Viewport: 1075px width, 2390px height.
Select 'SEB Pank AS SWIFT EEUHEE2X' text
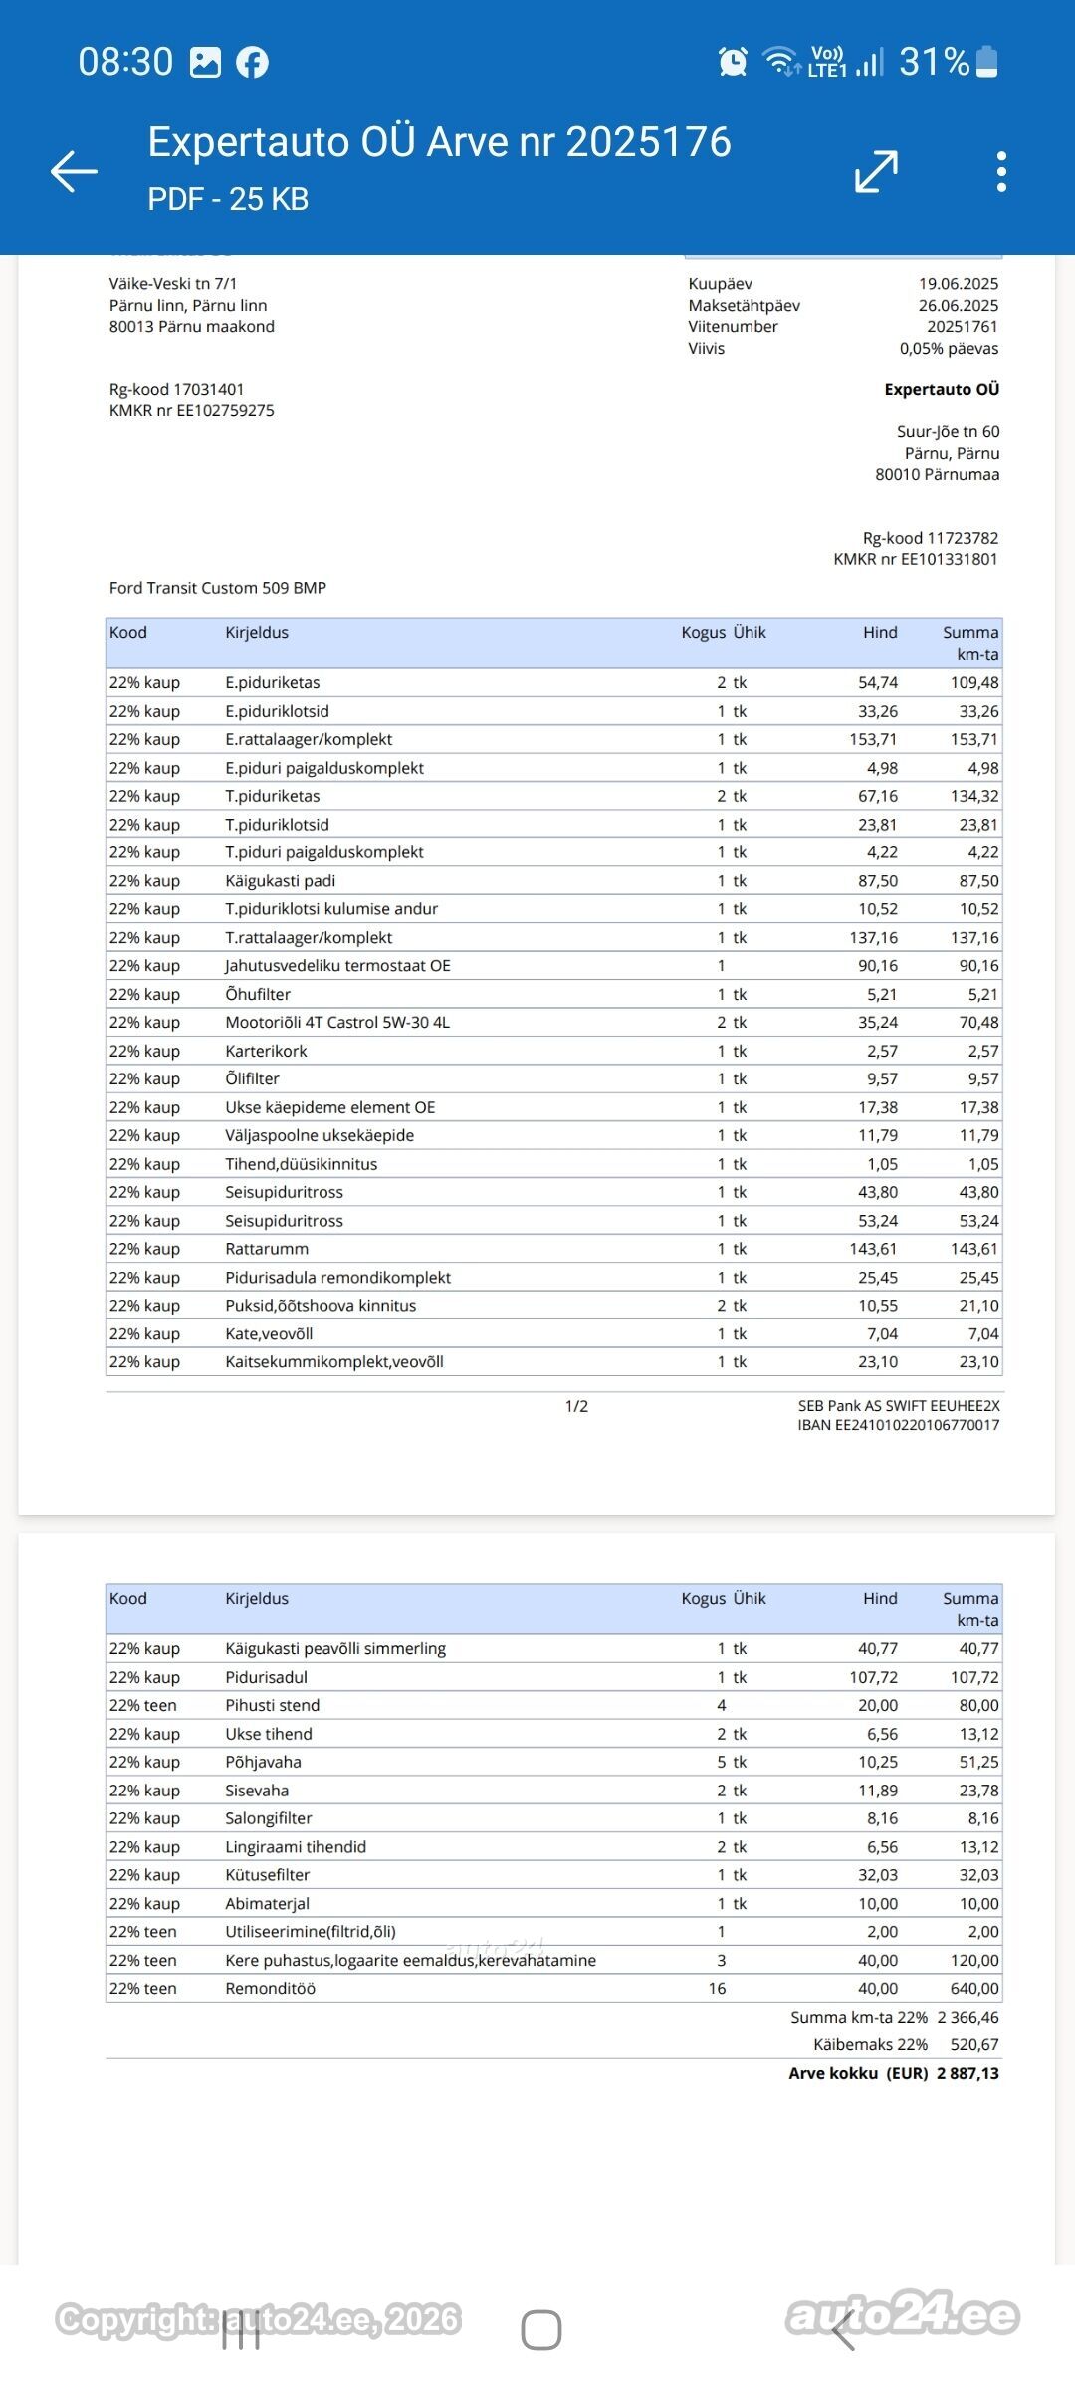pos(899,1406)
